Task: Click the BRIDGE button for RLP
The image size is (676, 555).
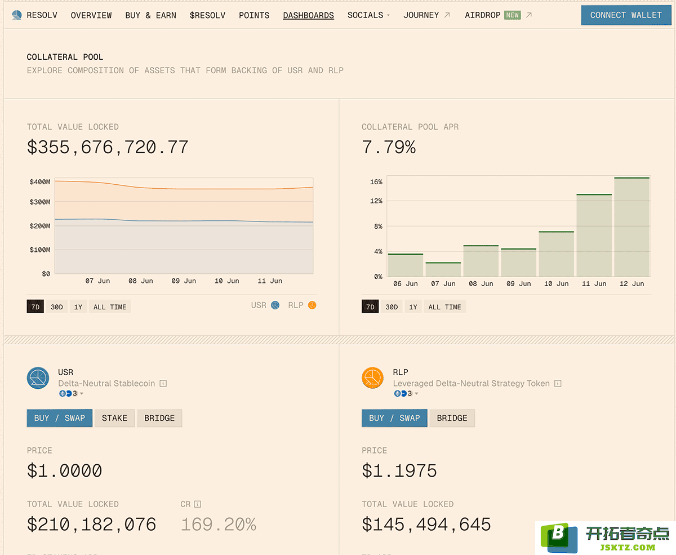Action: [452, 418]
